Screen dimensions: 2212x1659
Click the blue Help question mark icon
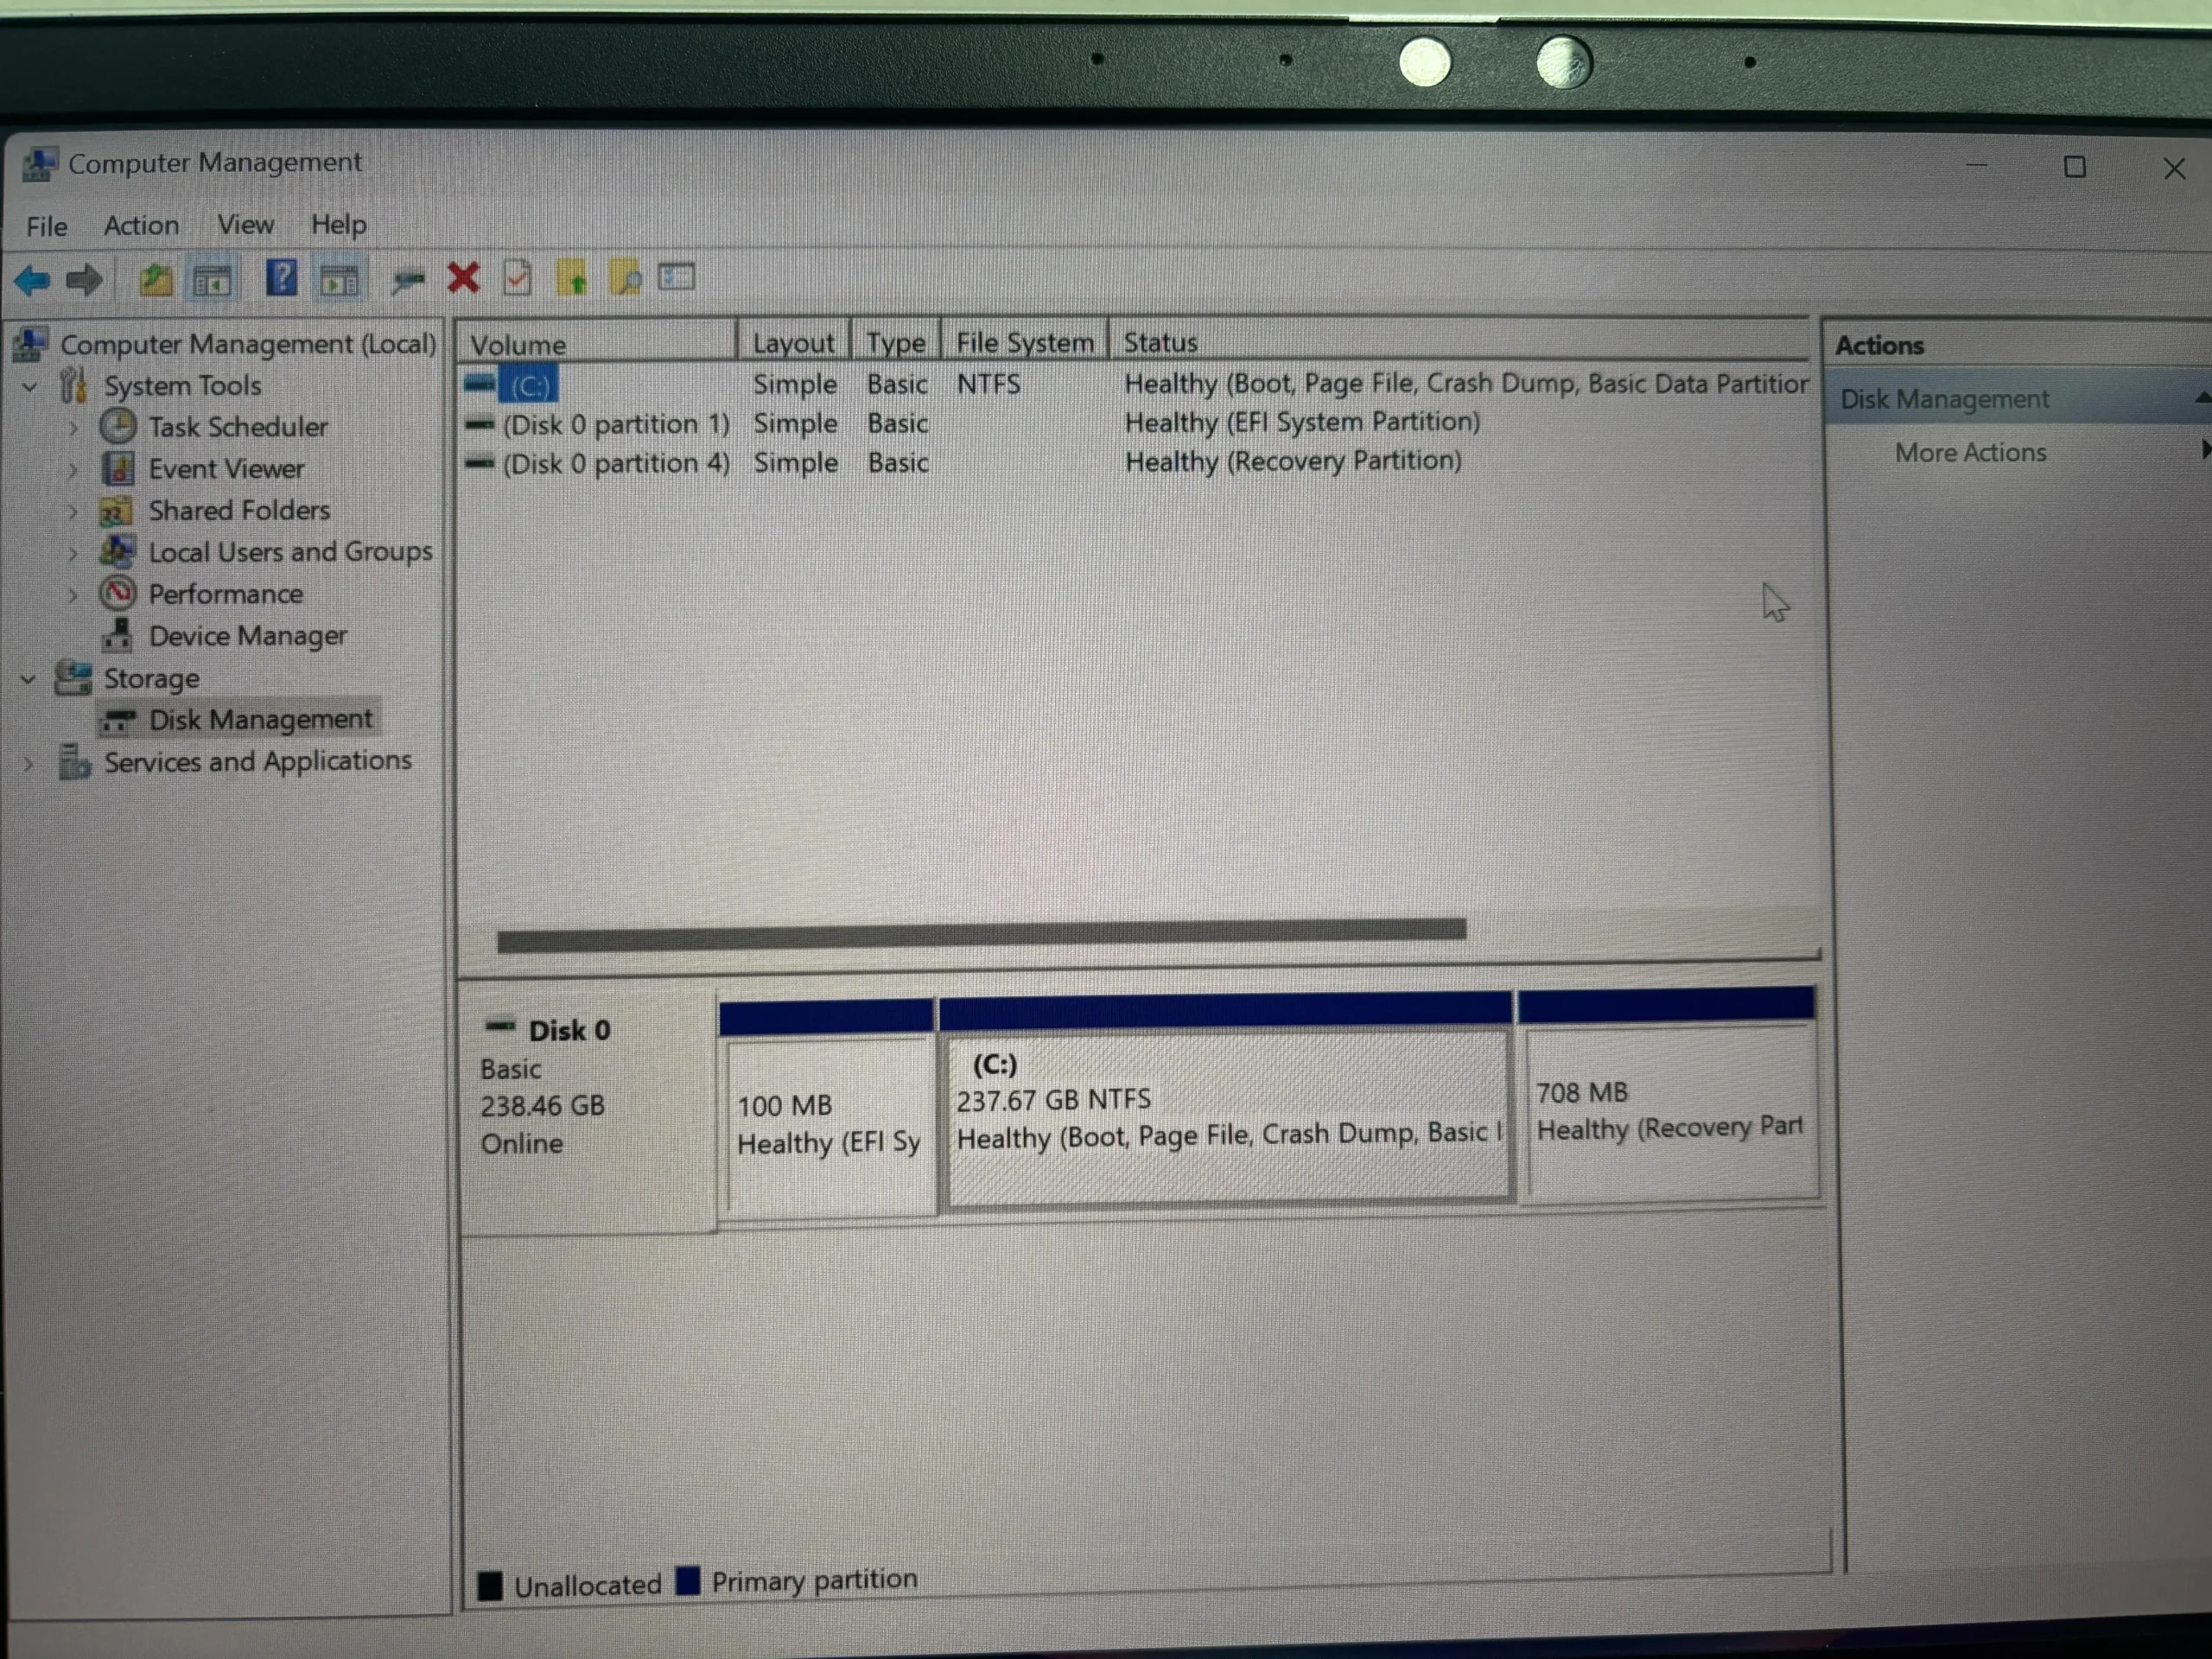coord(282,279)
